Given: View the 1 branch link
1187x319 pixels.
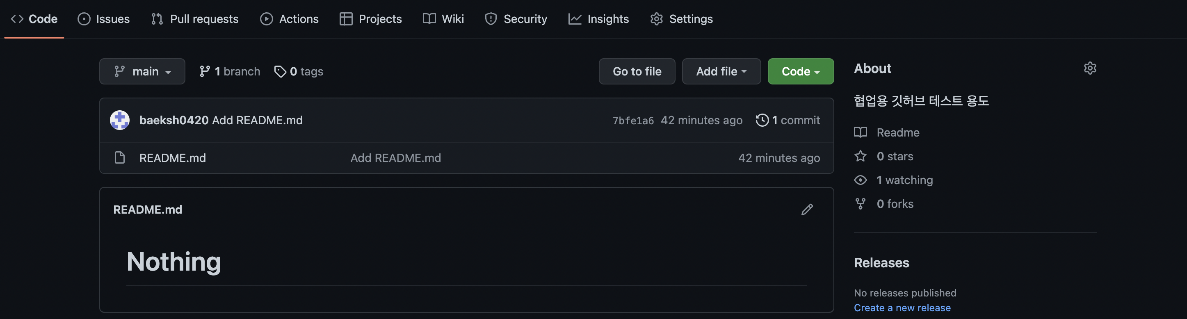Looking at the screenshot, I should 229,71.
